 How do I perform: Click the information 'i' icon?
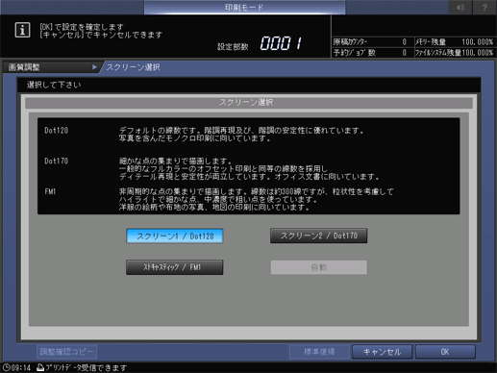tap(22, 30)
